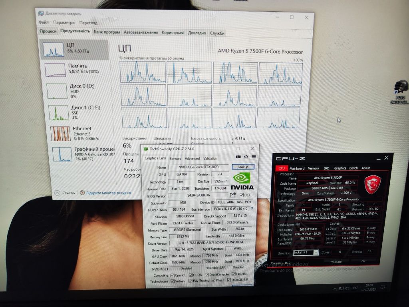Open the SPD tab in CPU-Z
This screenshot has width=409, height=307.
coord(326,168)
